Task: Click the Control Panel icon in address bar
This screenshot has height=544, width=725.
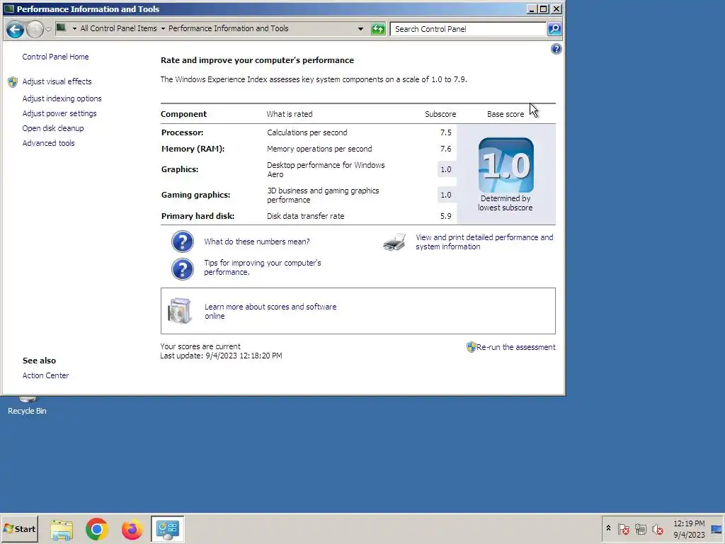Action: tap(61, 28)
